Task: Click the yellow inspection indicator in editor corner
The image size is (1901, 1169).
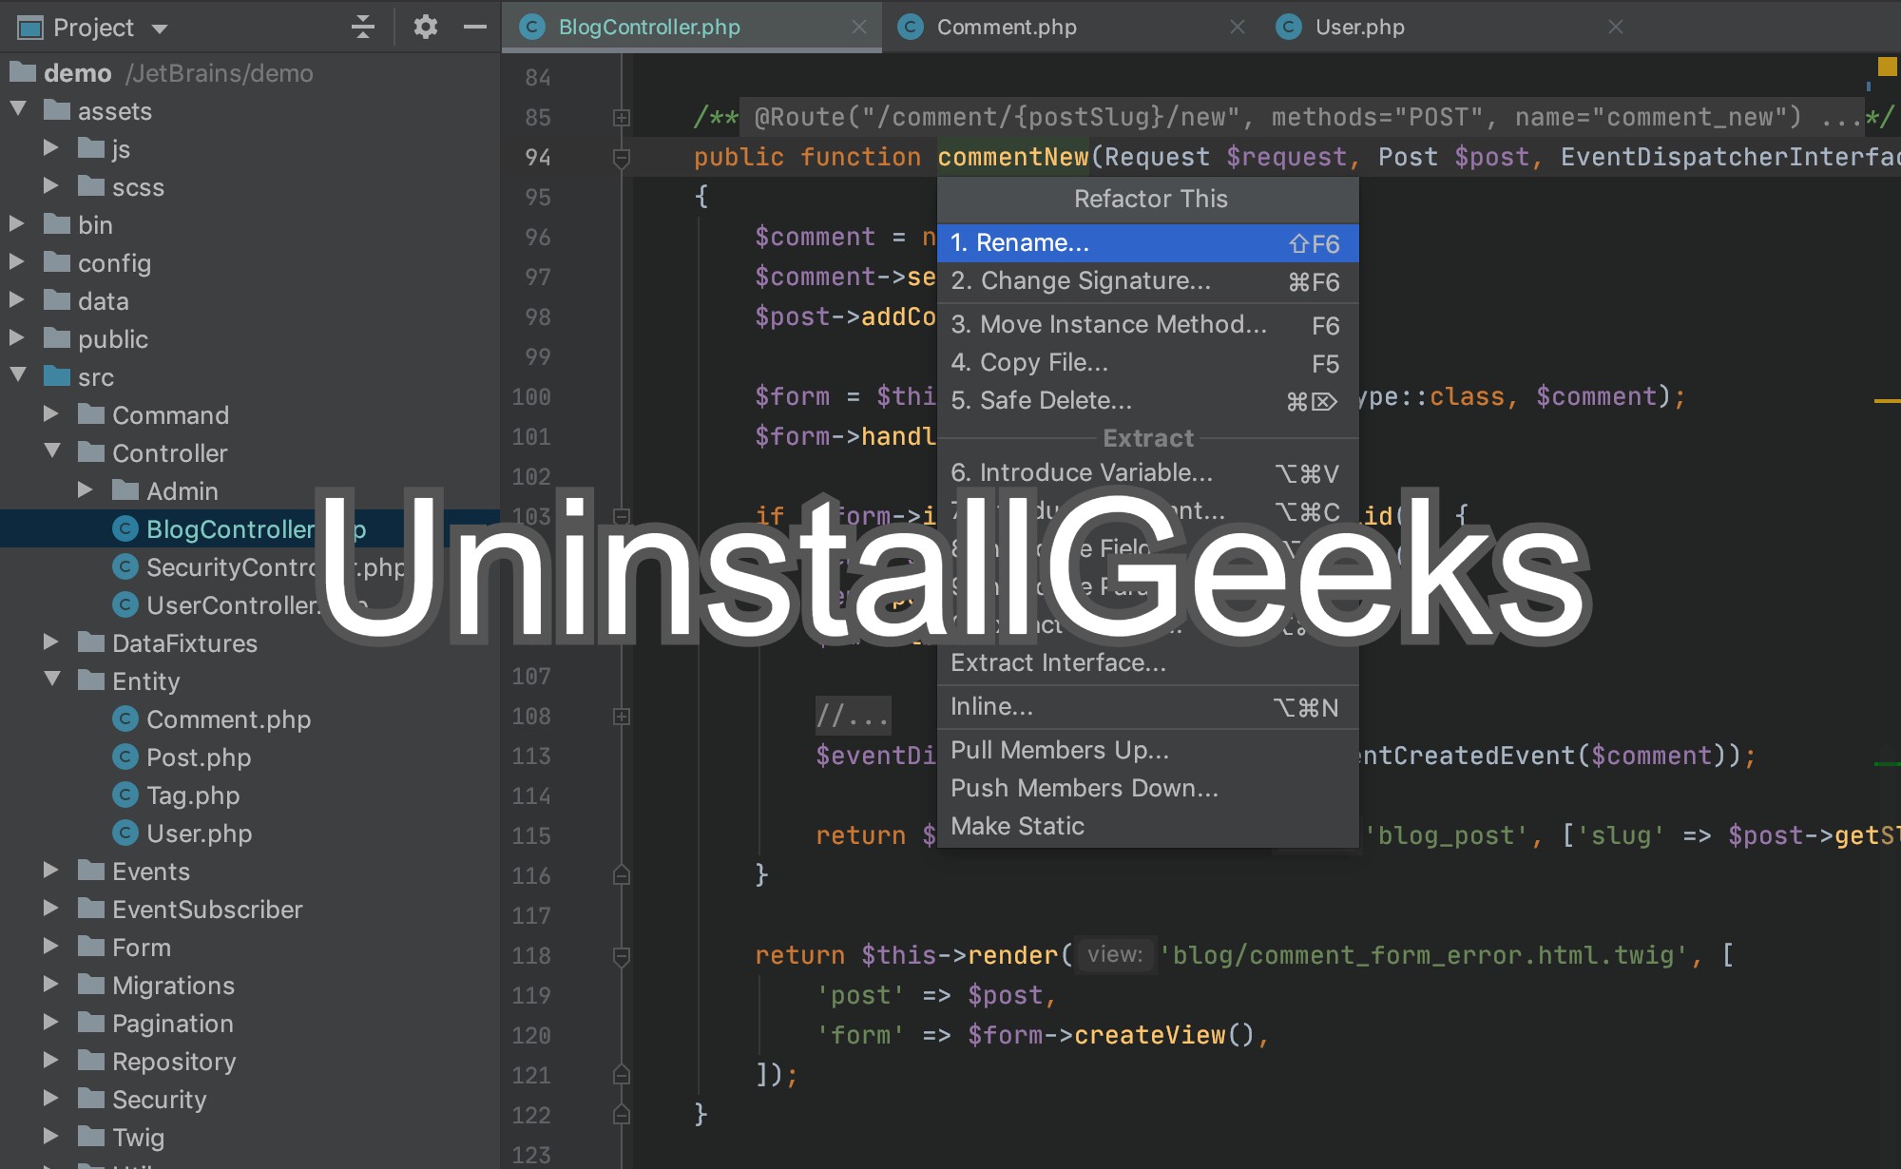Action: [x=1887, y=66]
